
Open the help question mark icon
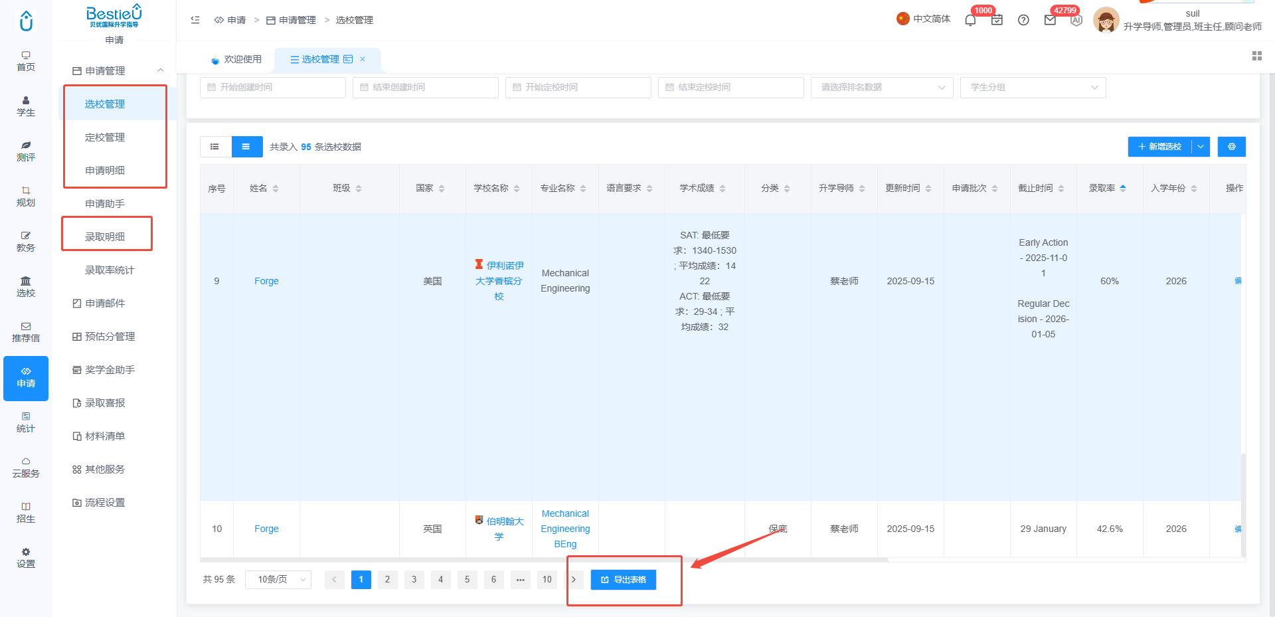[1023, 20]
